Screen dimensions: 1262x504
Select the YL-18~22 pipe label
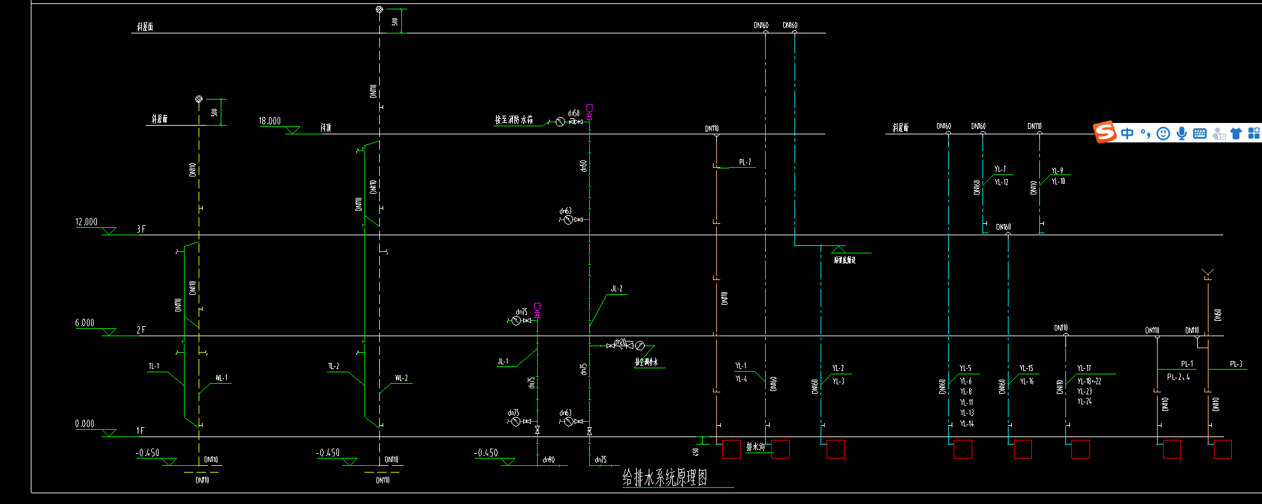(1089, 382)
